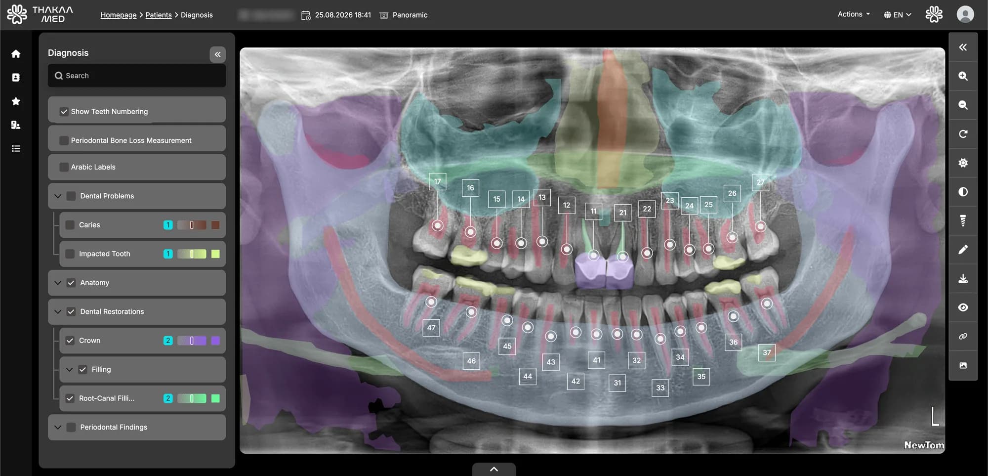
Task: Select tooth number 46 label on X-ray
Action: click(x=471, y=361)
